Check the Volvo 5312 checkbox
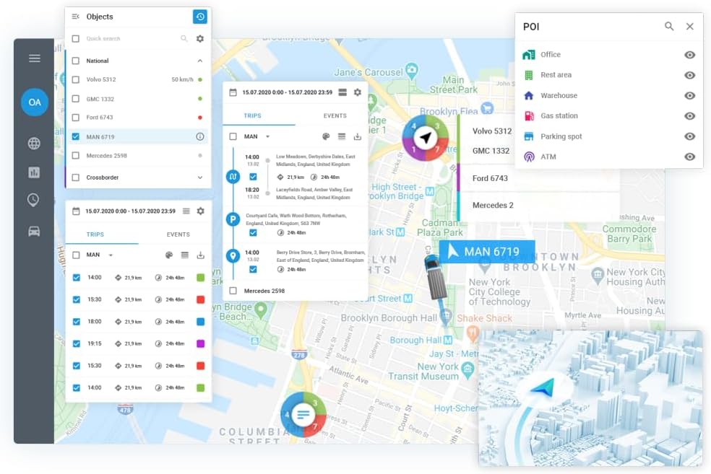 click(x=76, y=79)
